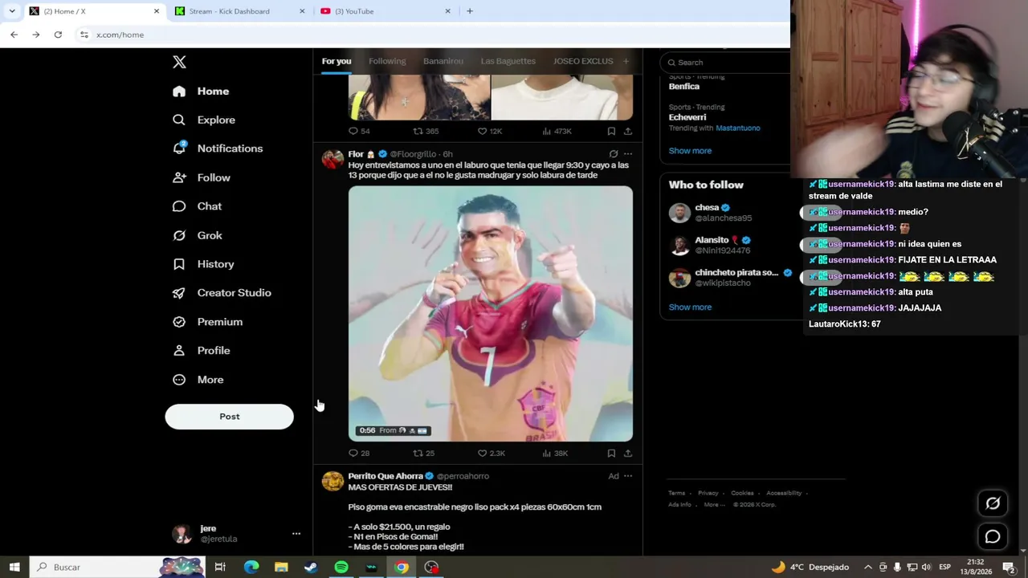
Task: Open the Privacy footer link
Action: pyautogui.click(x=708, y=493)
